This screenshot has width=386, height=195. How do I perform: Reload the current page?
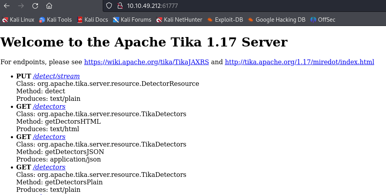tap(35, 6)
